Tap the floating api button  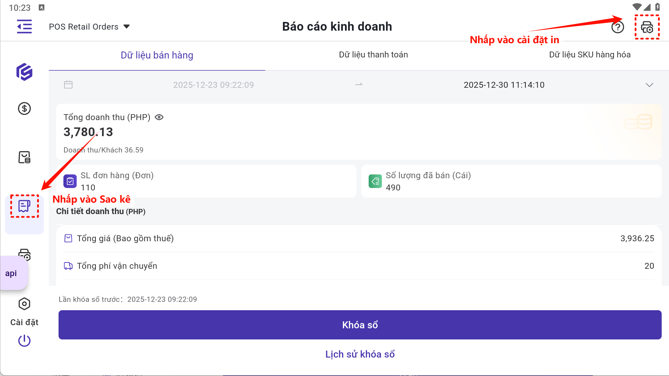11,273
